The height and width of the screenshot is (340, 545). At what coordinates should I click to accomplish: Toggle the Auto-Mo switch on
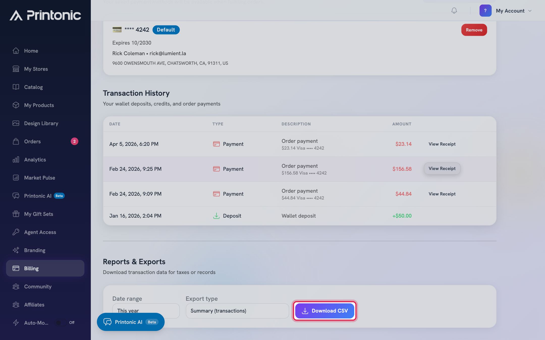tap(61, 323)
